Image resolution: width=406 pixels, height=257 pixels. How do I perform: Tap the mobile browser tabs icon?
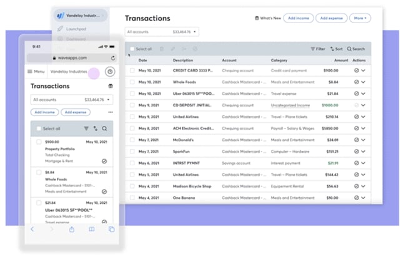click(x=112, y=229)
